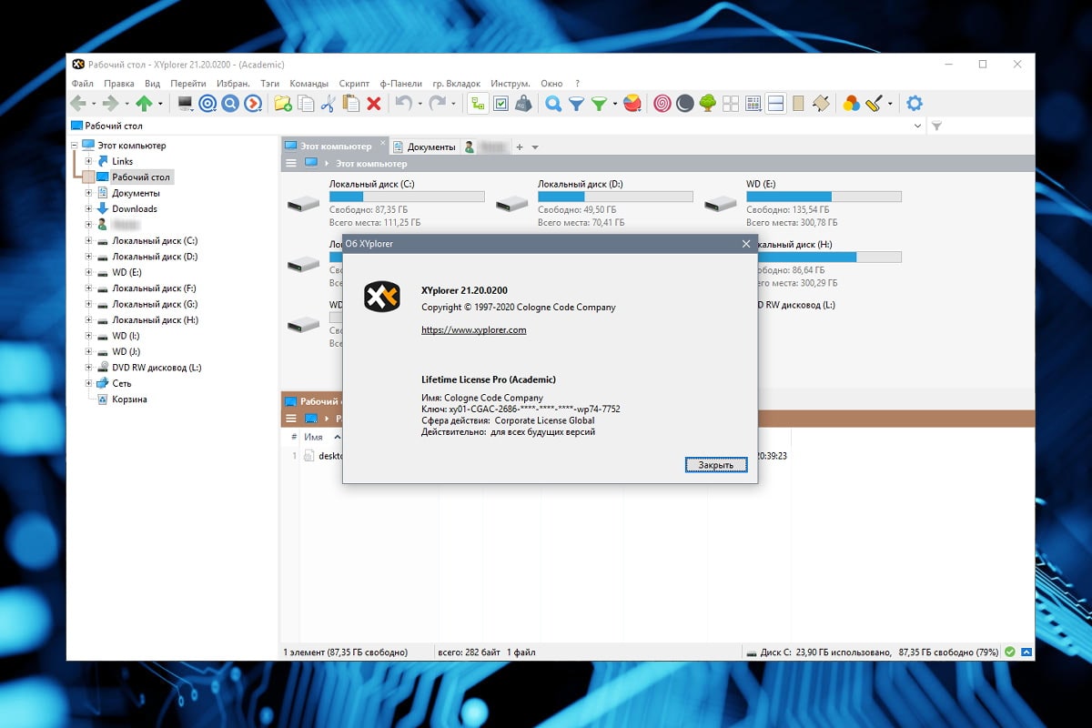Image resolution: width=1092 pixels, height=728 pixels.
Task: Open the up arrow dropdown
Action: click(159, 104)
